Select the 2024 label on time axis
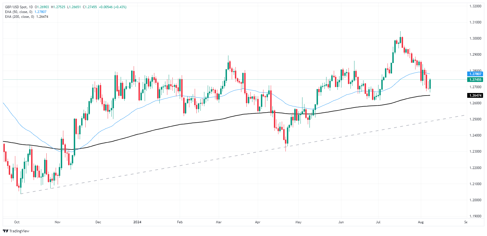Viewport: 487px width, 236px height. [137, 222]
